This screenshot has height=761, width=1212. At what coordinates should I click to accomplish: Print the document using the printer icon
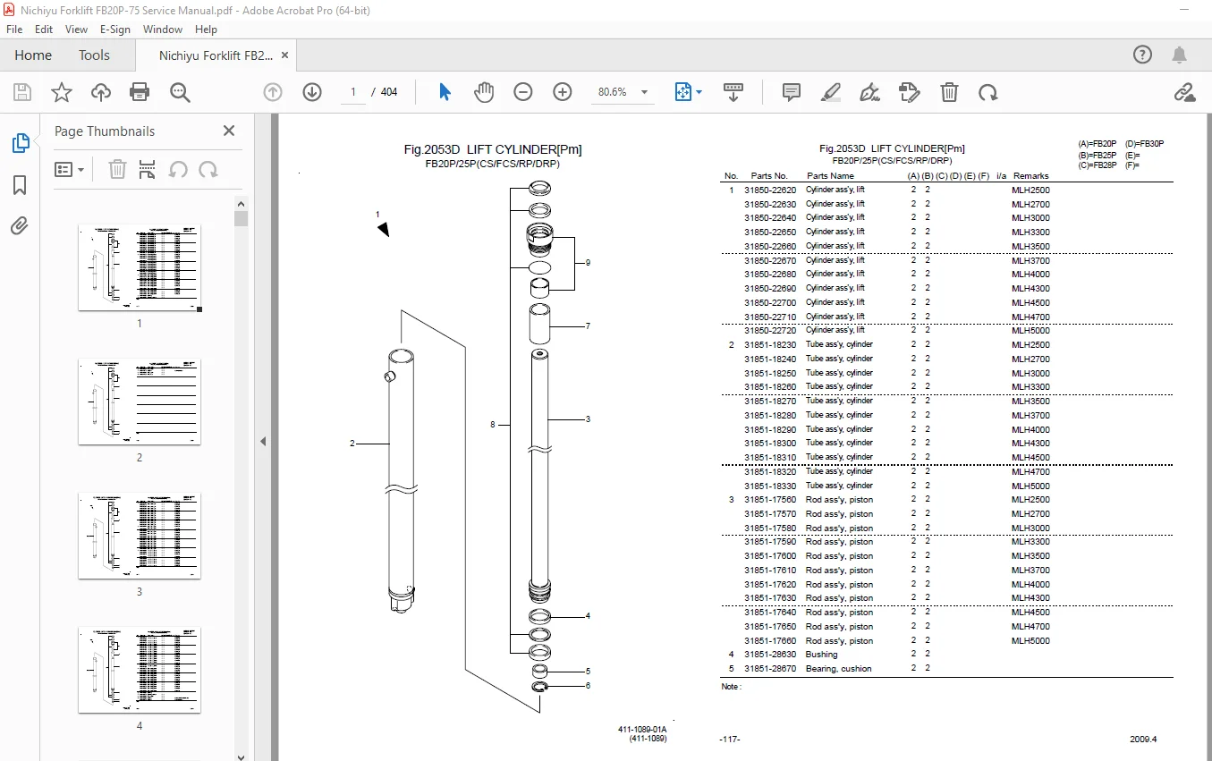pyautogui.click(x=140, y=92)
